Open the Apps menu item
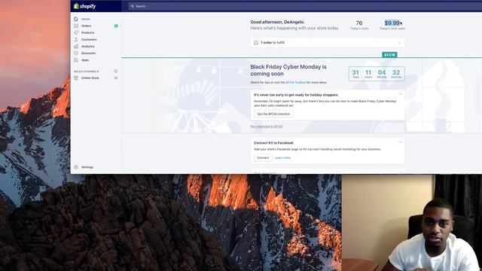 click(x=85, y=60)
